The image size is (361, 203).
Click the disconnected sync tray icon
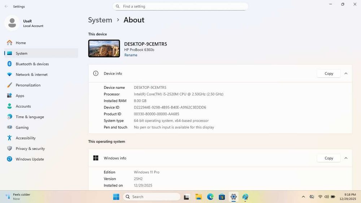[x=312, y=197]
